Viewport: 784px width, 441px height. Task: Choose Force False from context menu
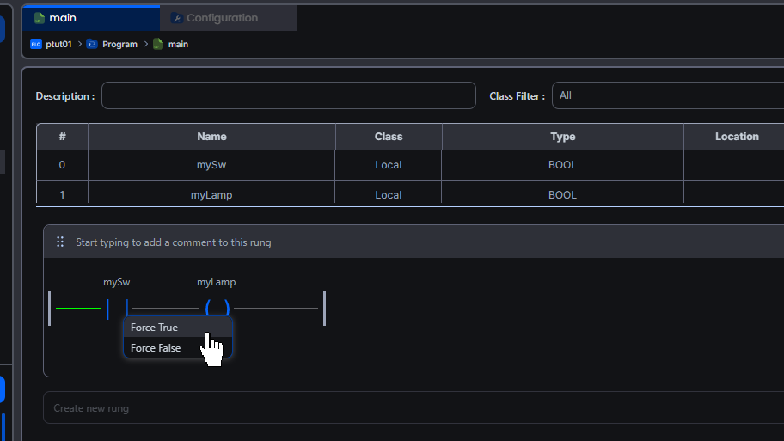[156, 348]
